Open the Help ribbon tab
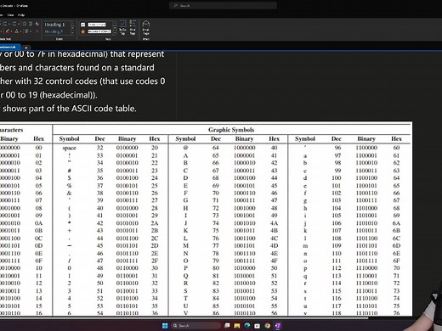Viewport: 442px width, 331px height. (21, 14)
